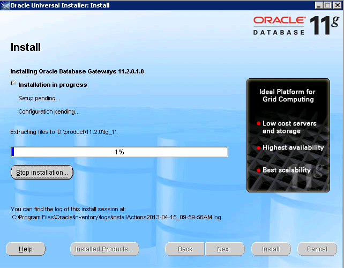Click the Oracle Database 11g logo
This screenshot has width=344, height=268.
click(296, 25)
